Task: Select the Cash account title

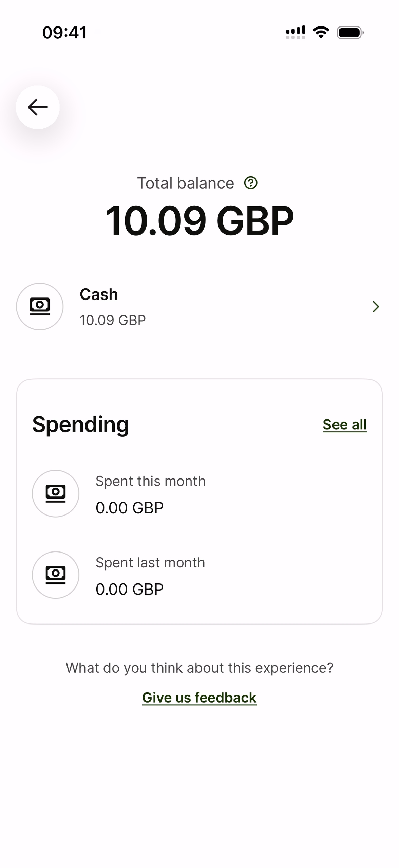Action: (99, 294)
